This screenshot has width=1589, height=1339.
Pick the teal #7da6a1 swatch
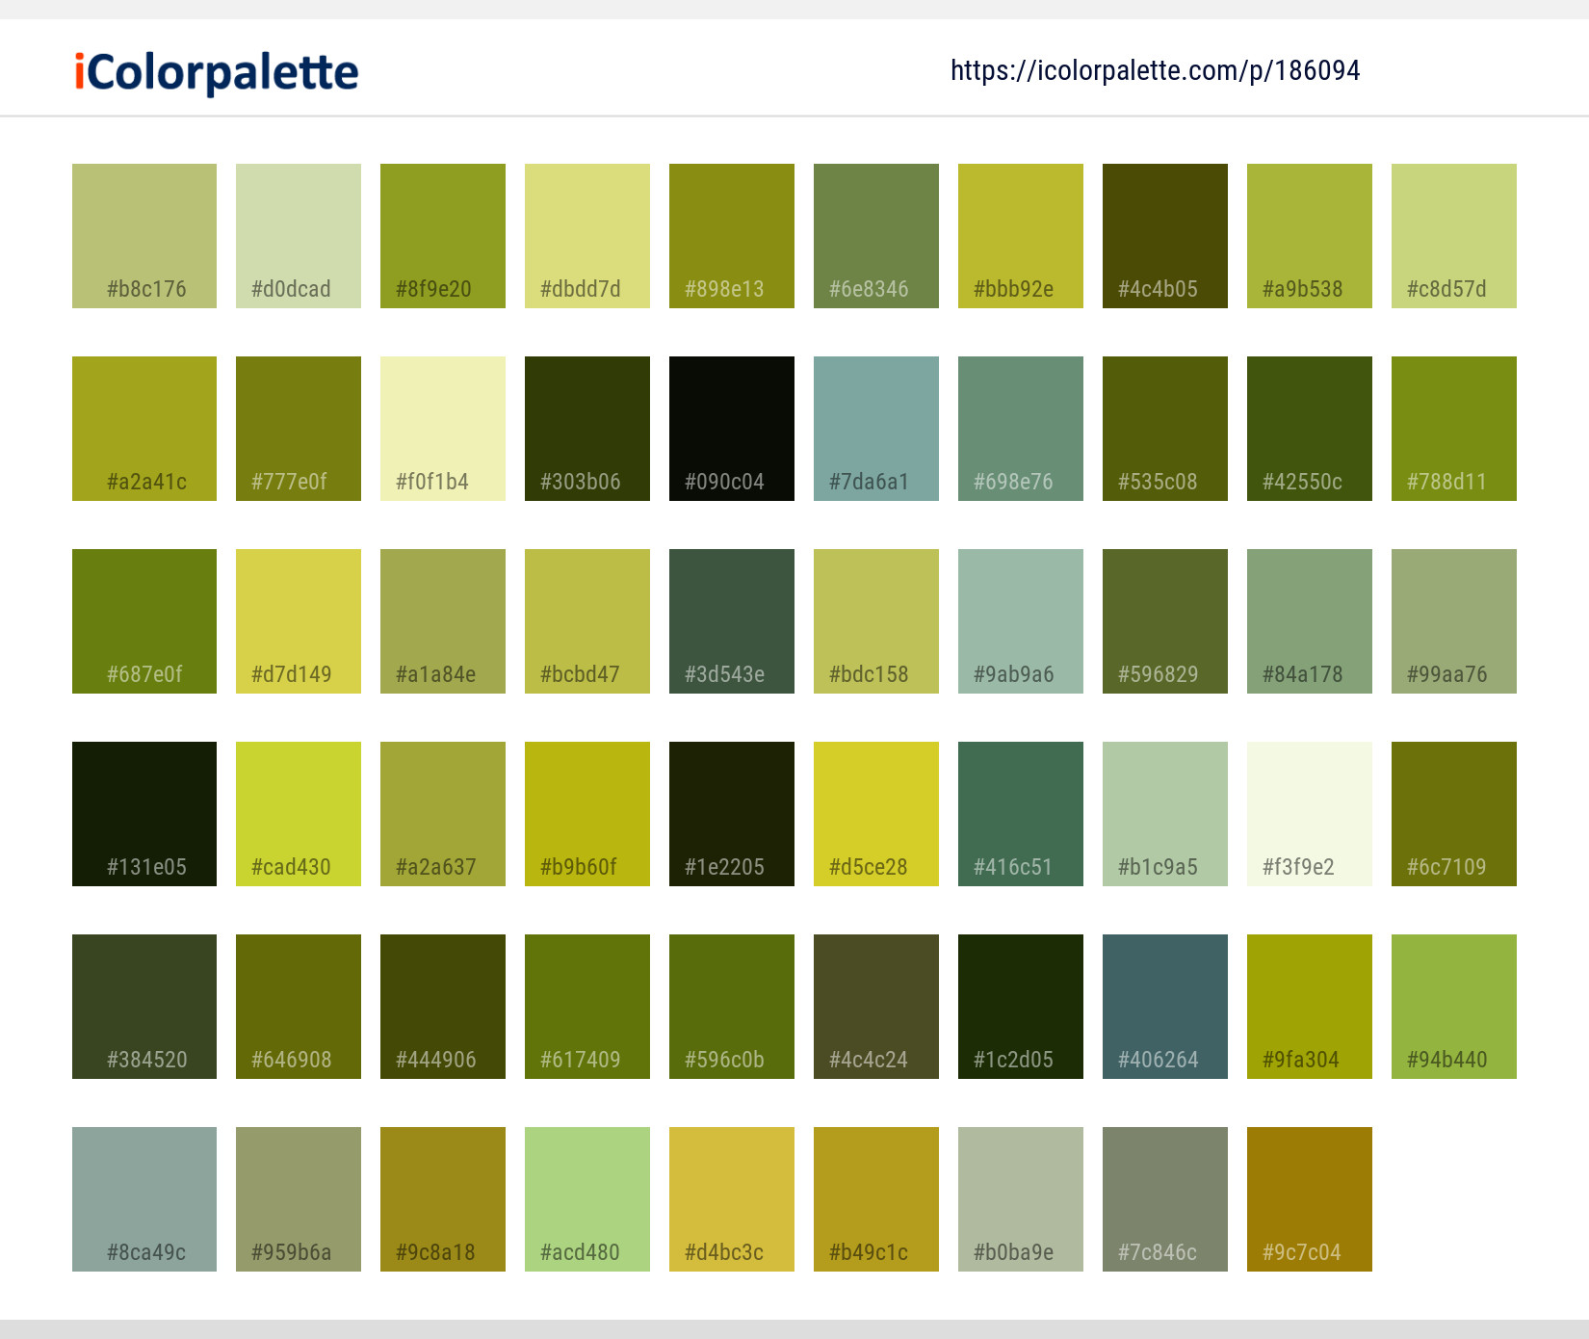tap(876, 429)
